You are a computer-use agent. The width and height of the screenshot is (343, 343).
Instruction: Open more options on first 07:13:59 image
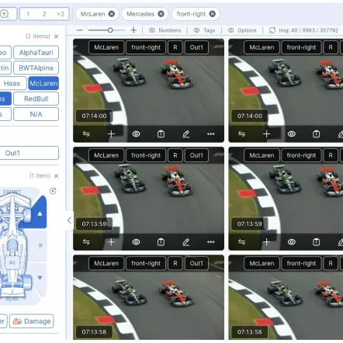tap(211, 242)
